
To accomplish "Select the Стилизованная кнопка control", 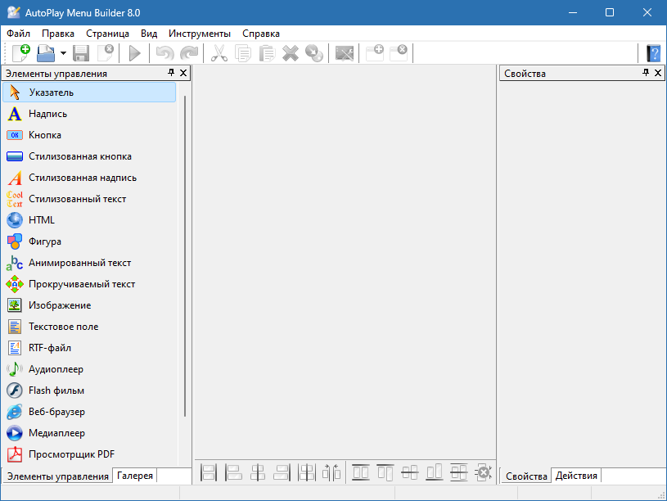I will pos(89,156).
